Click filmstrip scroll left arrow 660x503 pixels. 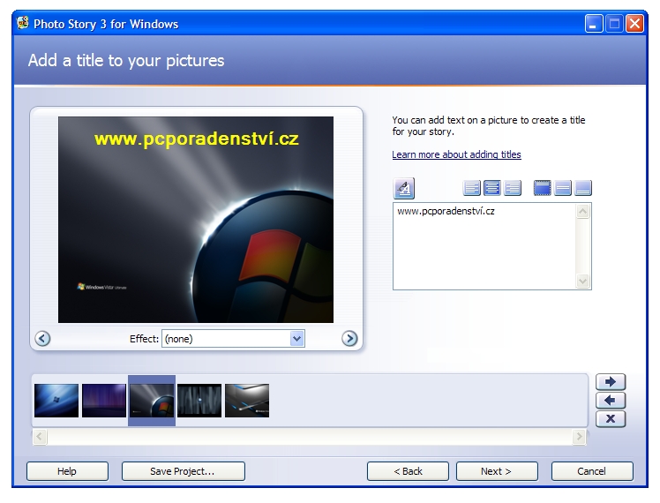click(x=40, y=437)
